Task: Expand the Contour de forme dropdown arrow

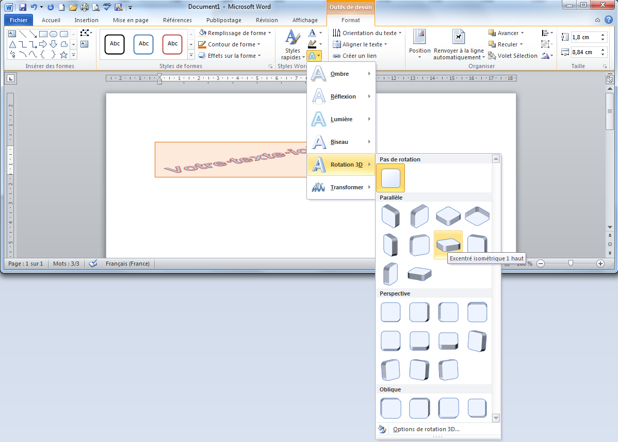Action: tap(258, 44)
